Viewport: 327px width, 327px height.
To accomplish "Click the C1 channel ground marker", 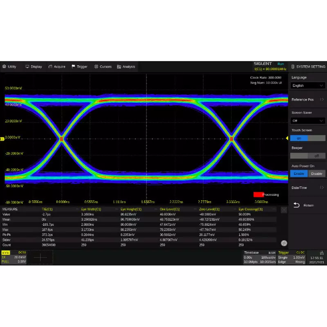I will pos(2,139).
